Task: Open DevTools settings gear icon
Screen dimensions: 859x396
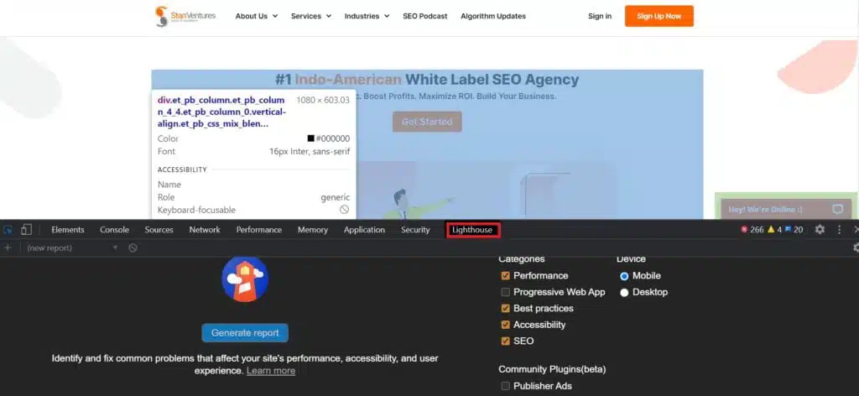Action: [820, 230]
